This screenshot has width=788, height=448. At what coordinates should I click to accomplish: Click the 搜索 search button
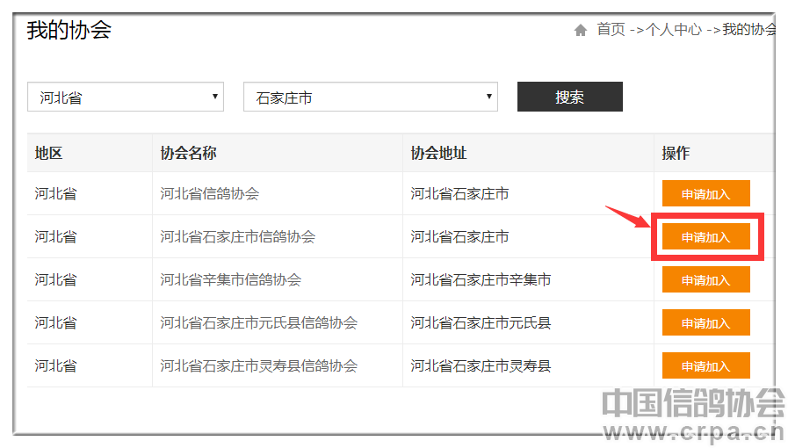coord(570,97)
